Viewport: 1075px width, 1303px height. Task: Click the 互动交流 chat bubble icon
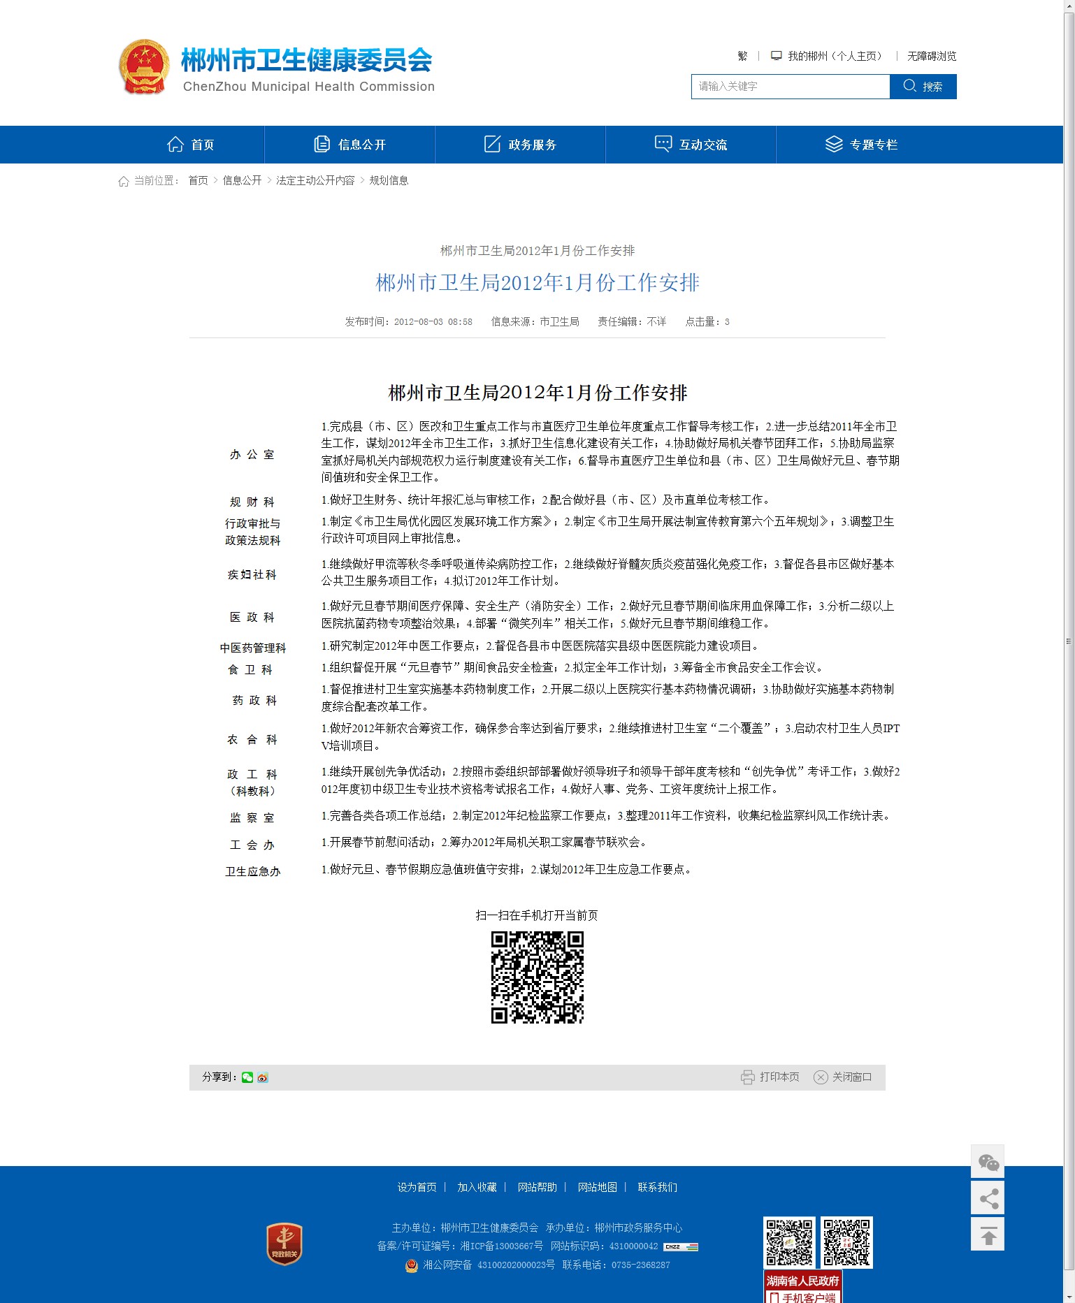tap(663, 143)
